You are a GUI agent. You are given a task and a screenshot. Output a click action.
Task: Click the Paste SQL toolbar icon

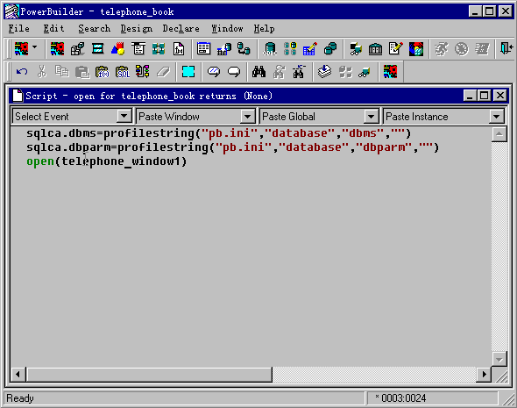click(x=123, y=72)
